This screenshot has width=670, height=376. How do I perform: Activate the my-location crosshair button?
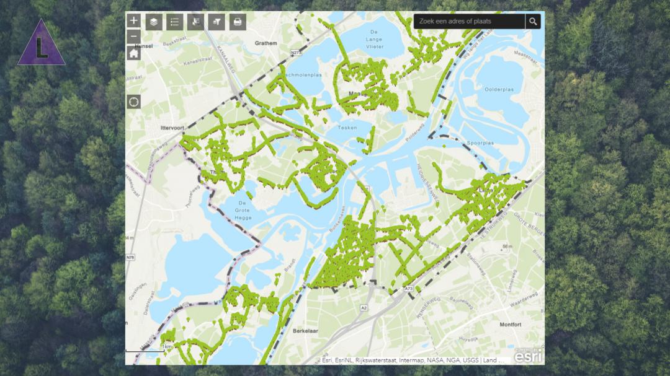(x=134, y=102)
